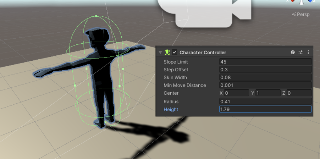Click the Persp projection label

(x=300, y=14)
